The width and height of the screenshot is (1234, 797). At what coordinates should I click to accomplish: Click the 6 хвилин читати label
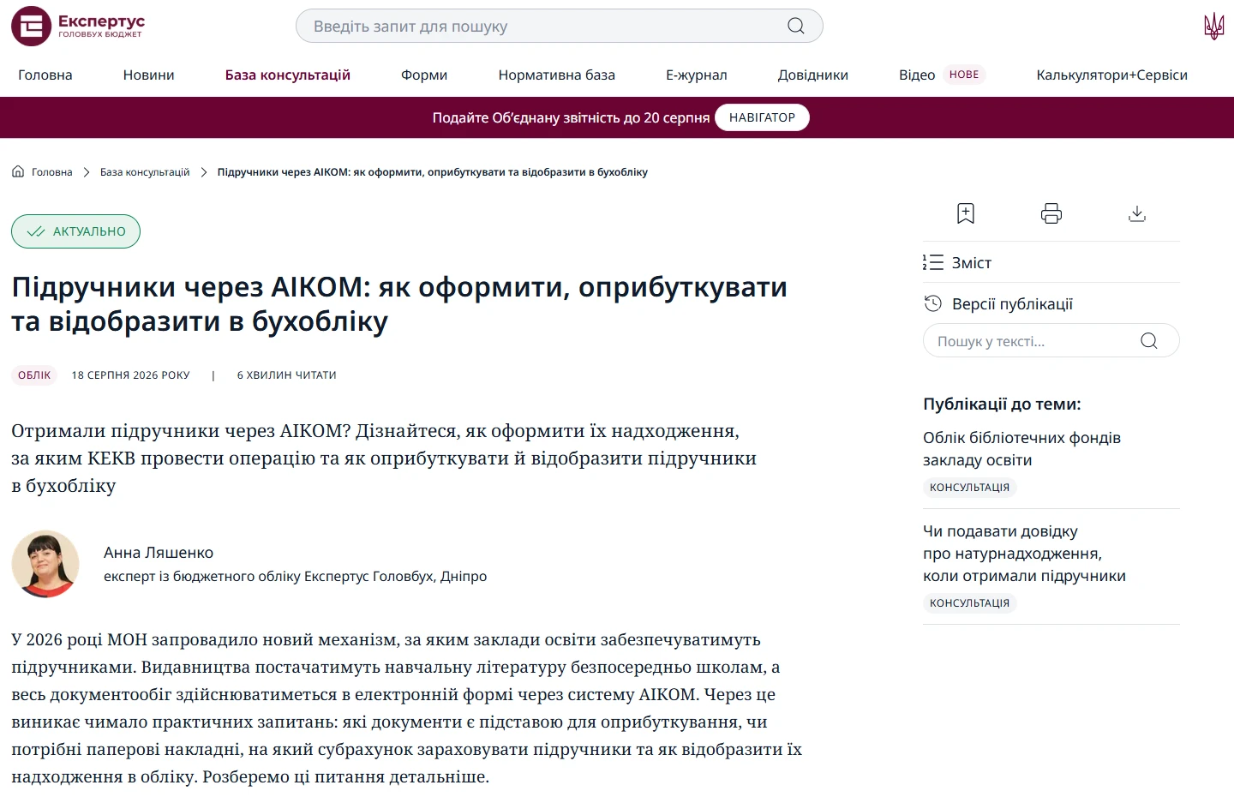click(x=287, y=375)
